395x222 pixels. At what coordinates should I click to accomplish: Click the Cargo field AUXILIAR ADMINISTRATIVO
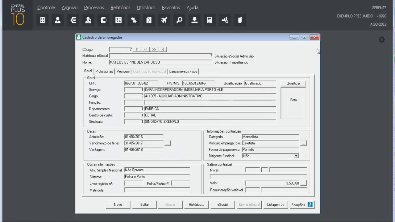coord(210,96)
